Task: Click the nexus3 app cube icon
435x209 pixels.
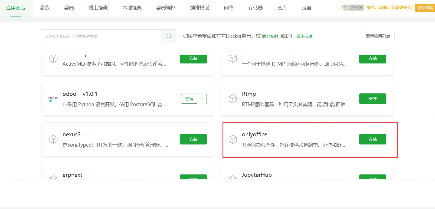Action: (x=53, y=139)
